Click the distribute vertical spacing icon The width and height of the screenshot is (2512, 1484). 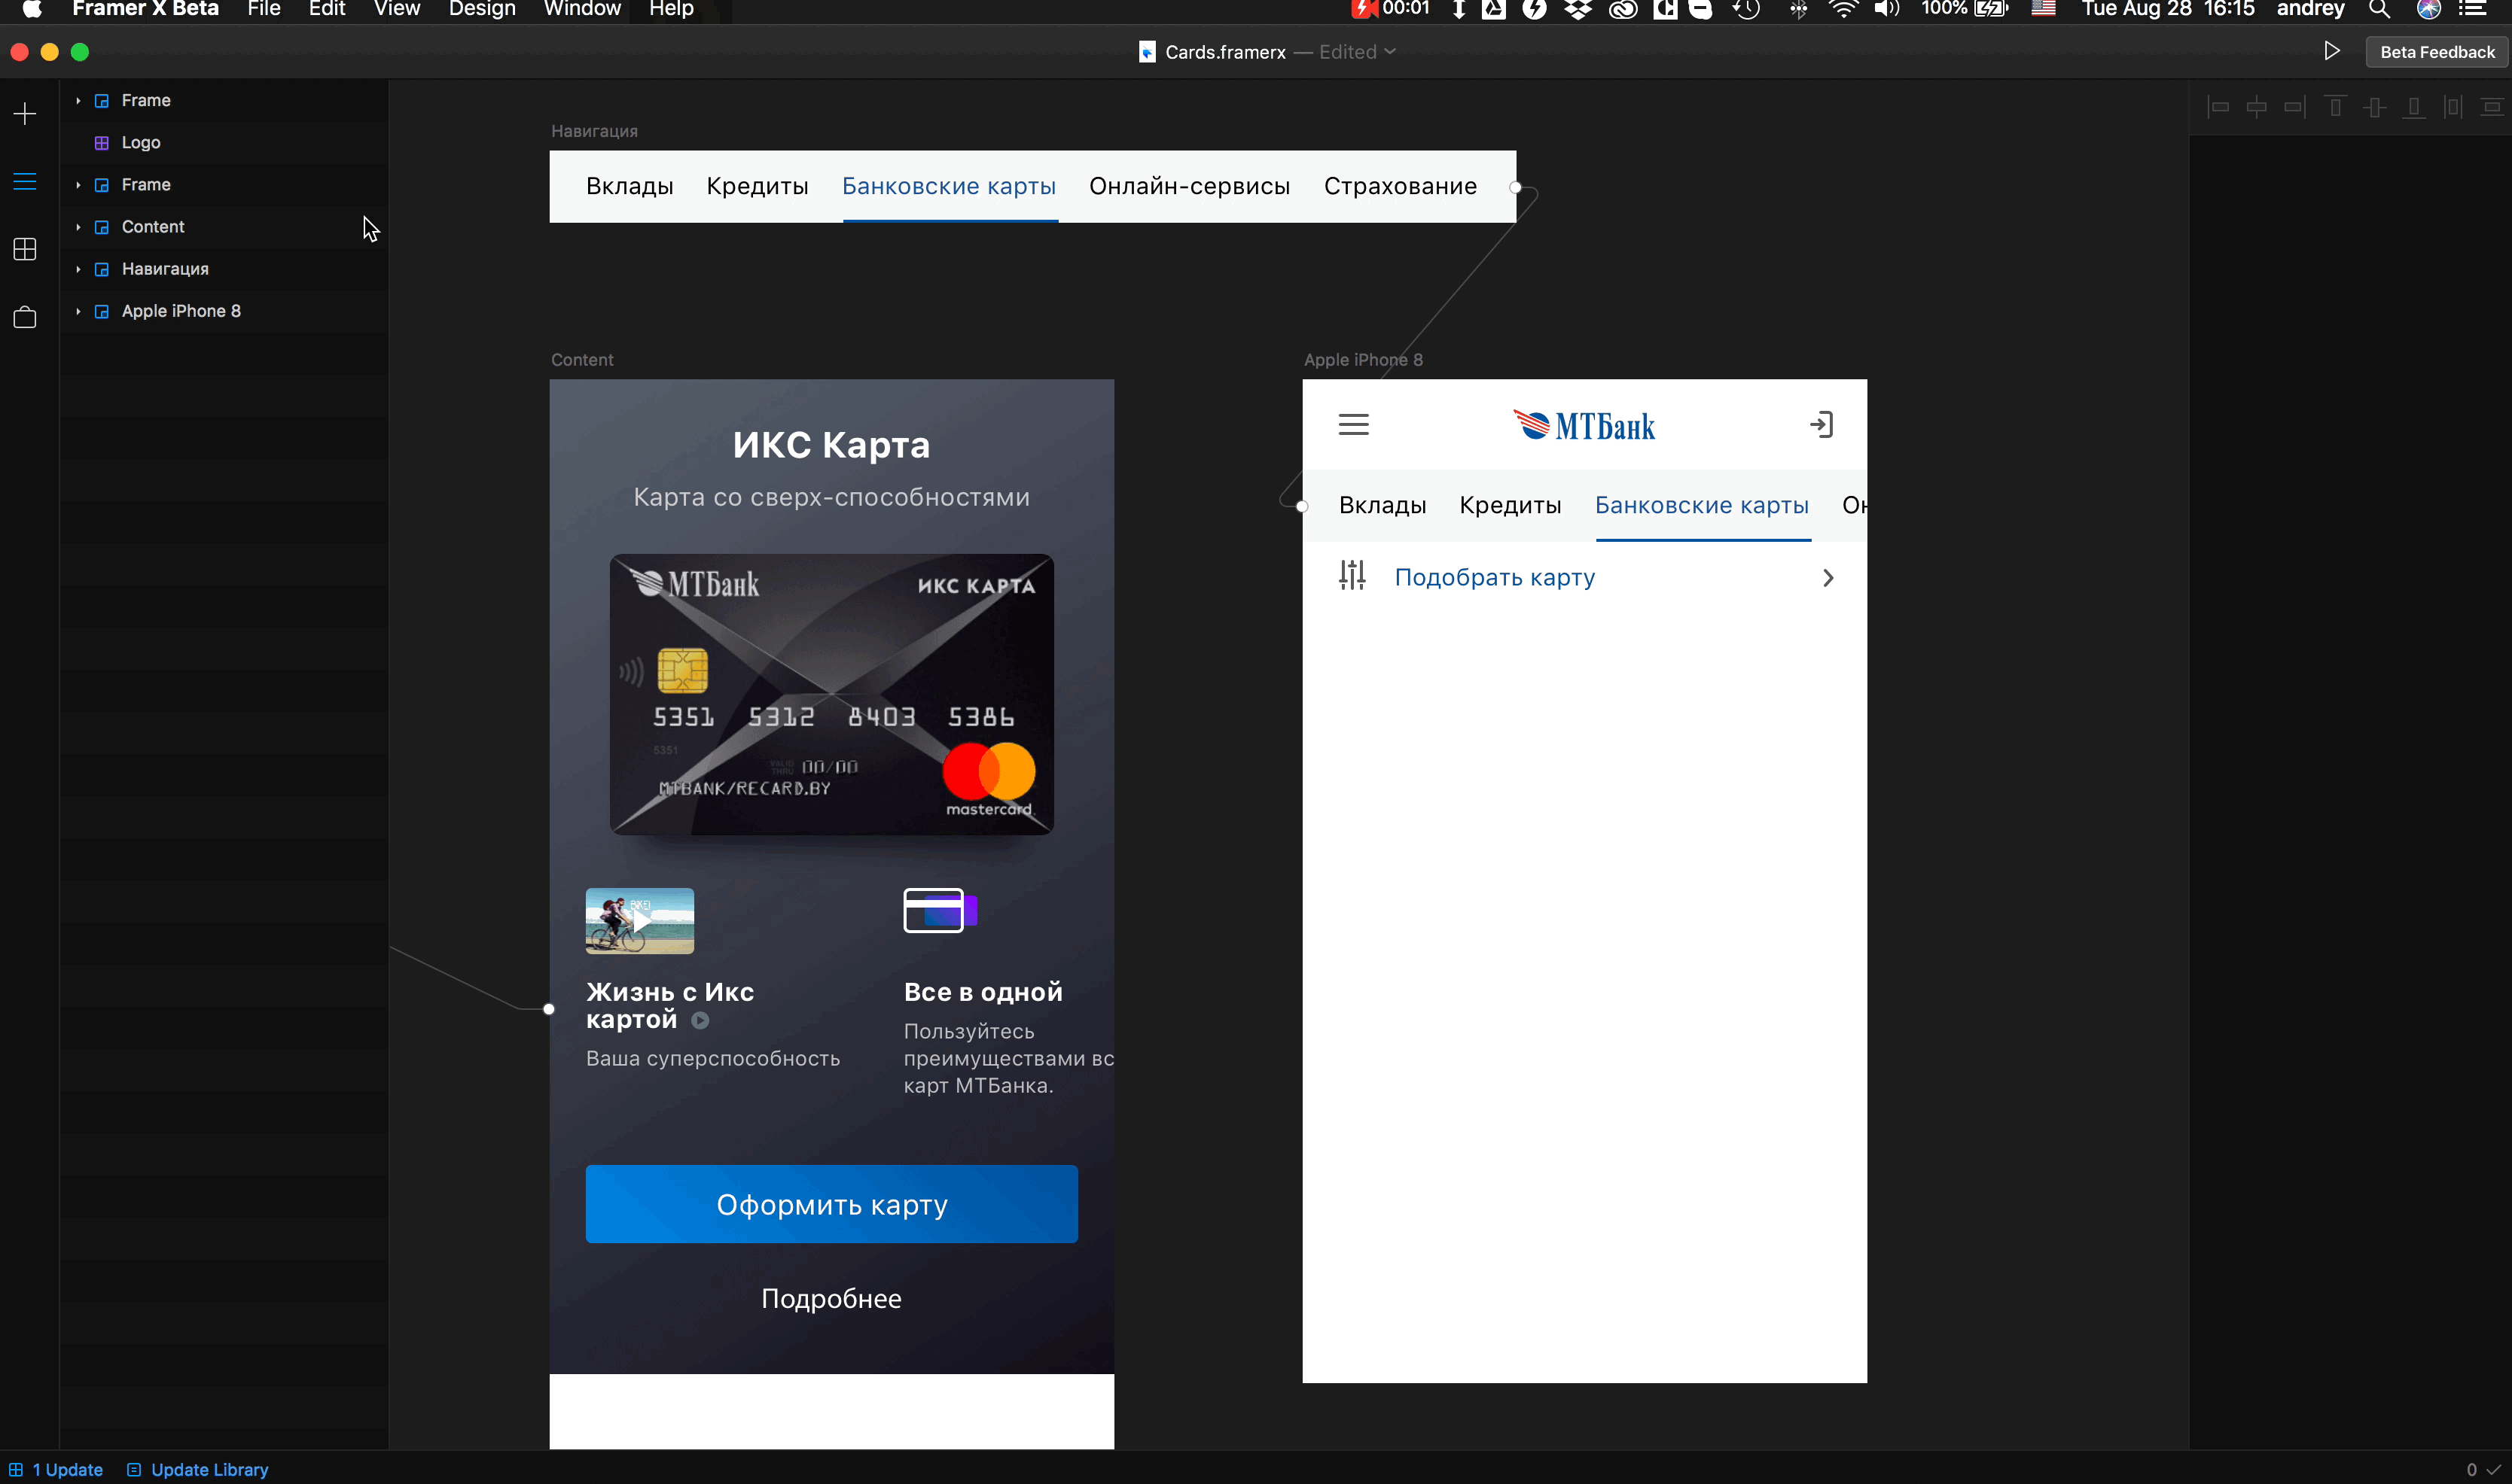(2492, 107)
